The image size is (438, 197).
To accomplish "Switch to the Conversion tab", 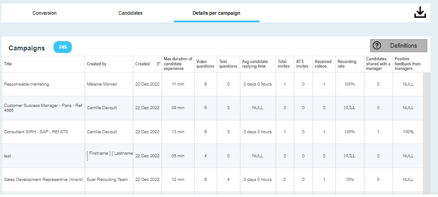I will (x=45, y=13).
